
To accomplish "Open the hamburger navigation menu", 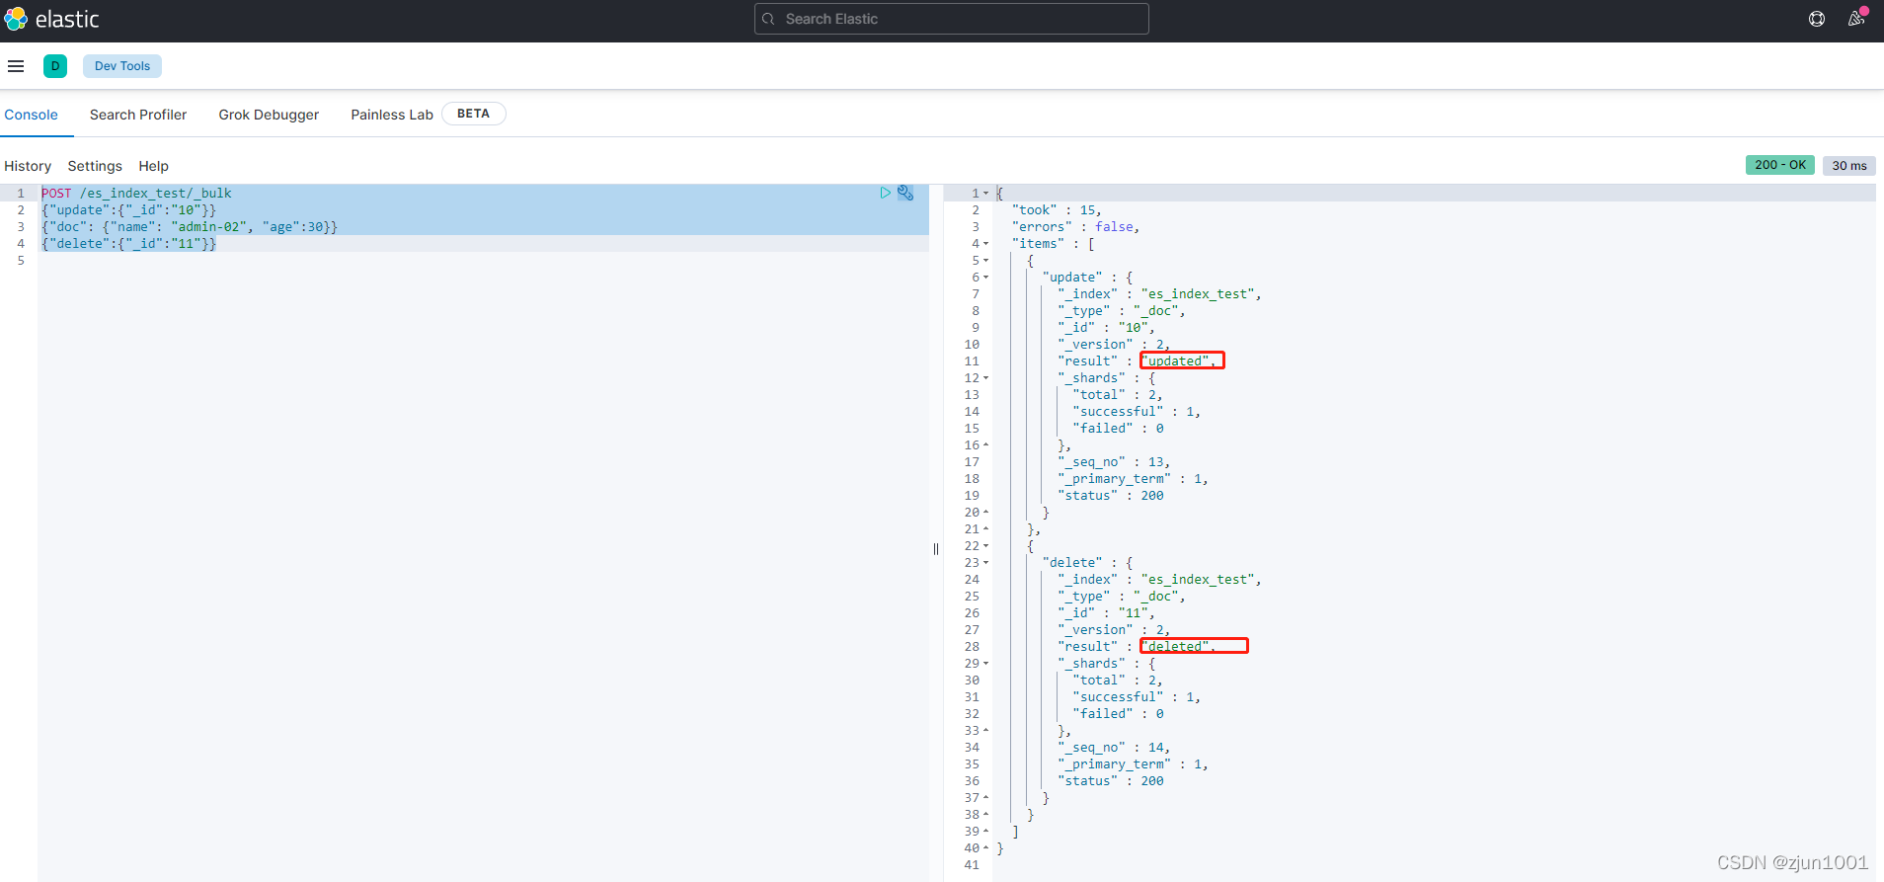I will 16,66.
